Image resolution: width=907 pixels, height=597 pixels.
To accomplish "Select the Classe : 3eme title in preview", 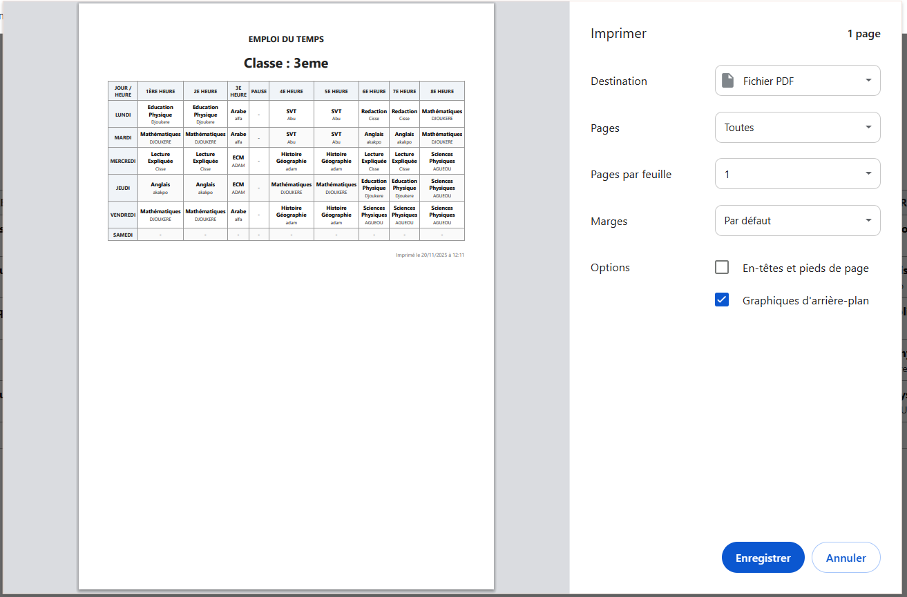I will pyautogui.click(x=286, y=63).
